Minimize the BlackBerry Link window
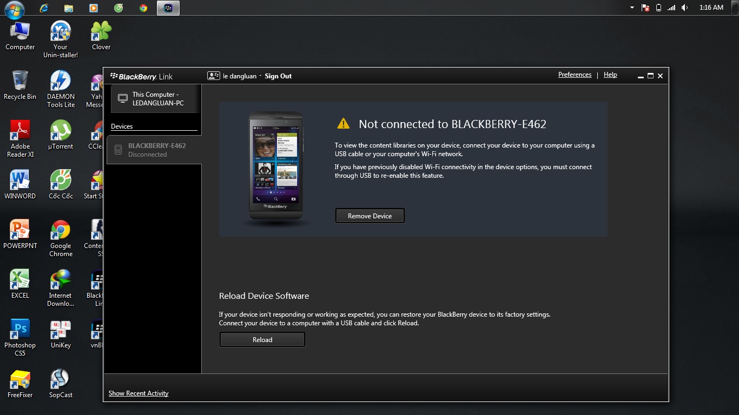Screen dimensions: 739x415 point(641,76)
